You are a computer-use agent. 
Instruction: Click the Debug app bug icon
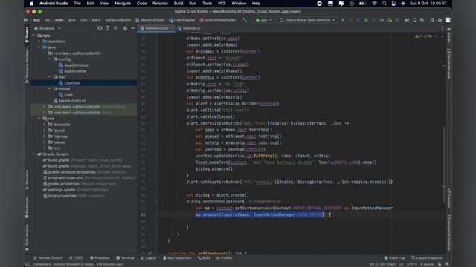366,20
